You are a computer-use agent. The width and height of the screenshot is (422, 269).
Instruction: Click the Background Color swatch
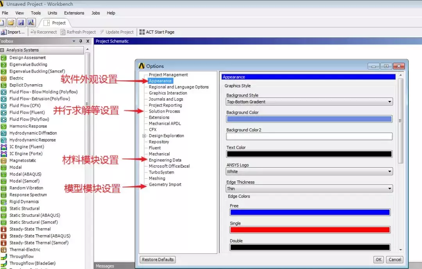pos(309,119)
